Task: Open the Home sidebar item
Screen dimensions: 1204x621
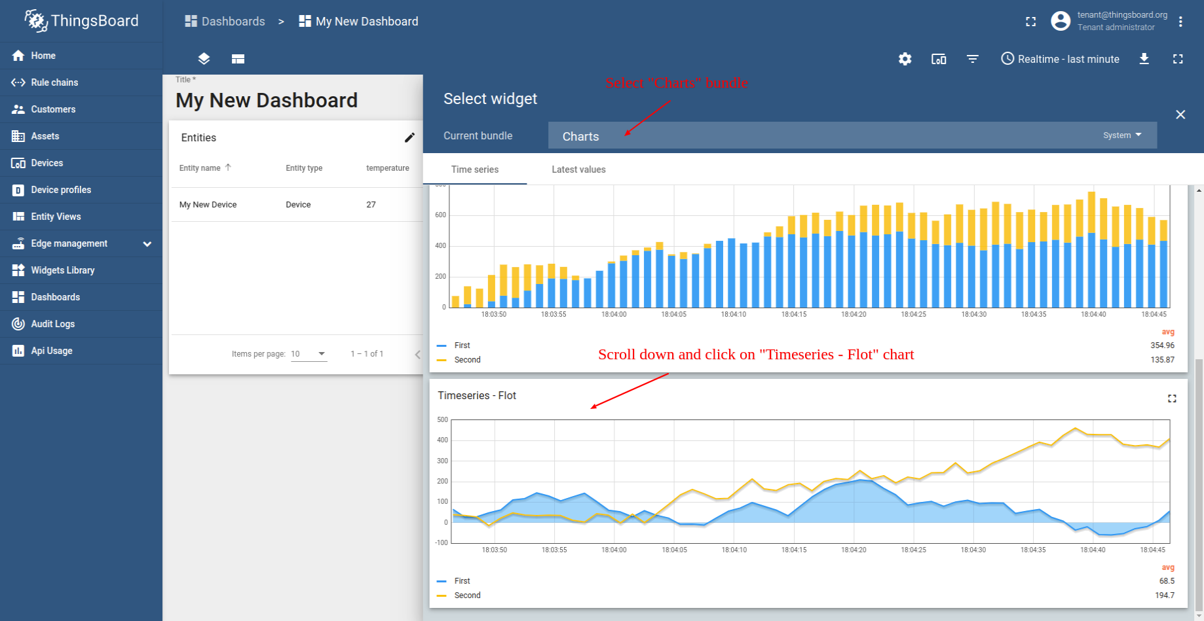Action: pyautogui.click(x=81, y=56)
